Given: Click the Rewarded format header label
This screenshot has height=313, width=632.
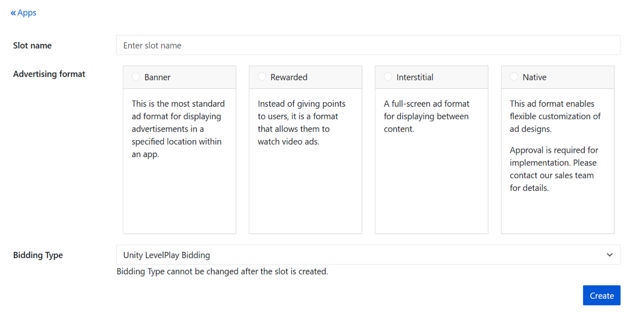Looking at the screenshot, I should point(289,77).
